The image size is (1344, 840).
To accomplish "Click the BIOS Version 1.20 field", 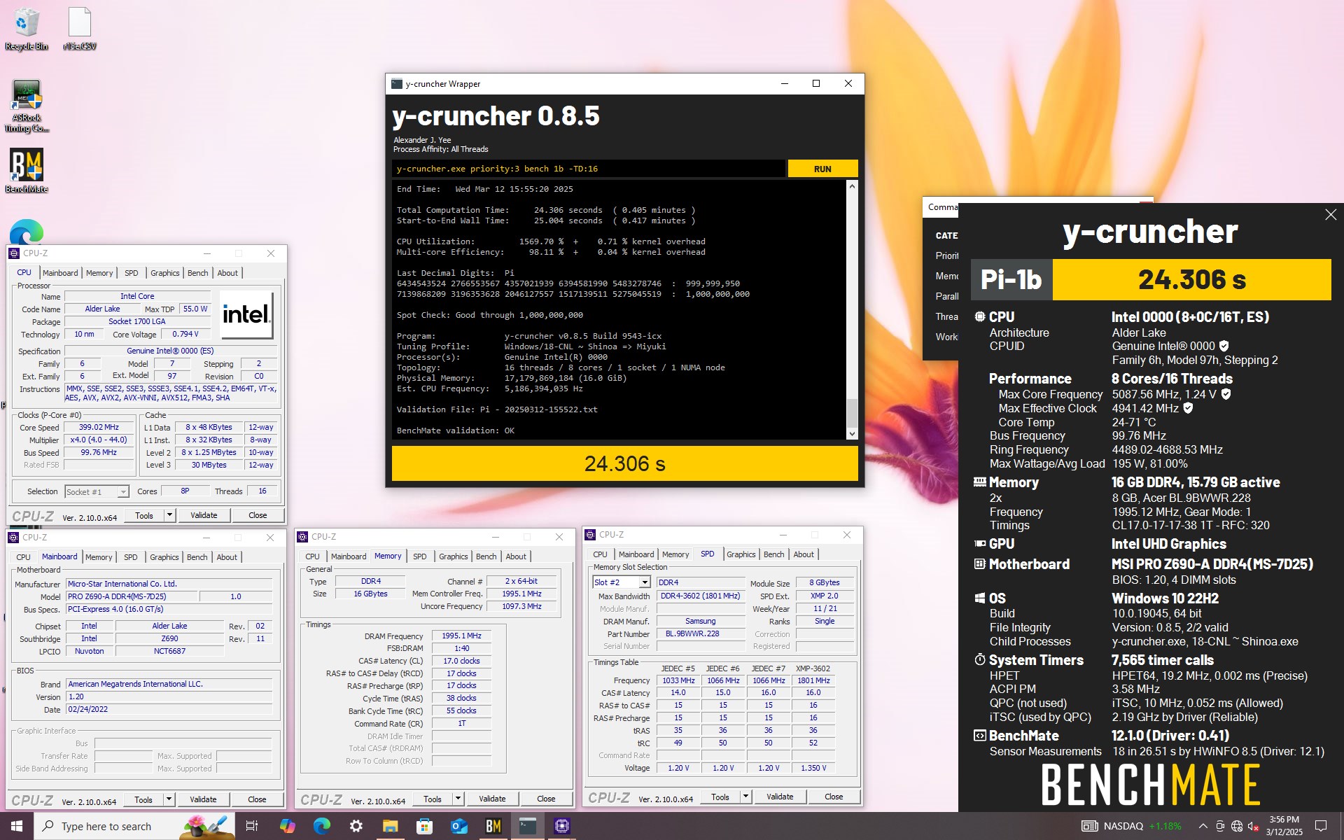I will [x=169, y=697].
